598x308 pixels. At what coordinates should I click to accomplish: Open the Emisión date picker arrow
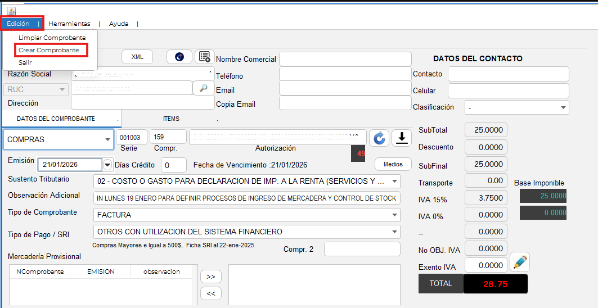[107, 165]
